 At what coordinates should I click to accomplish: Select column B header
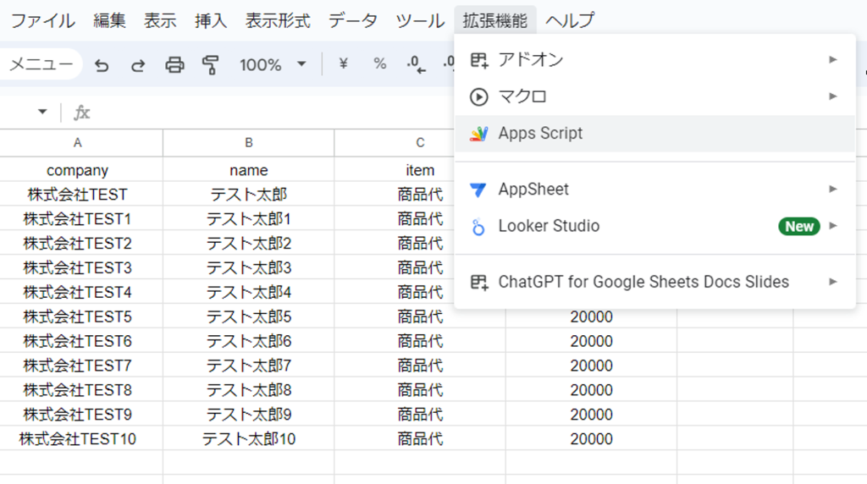(249, 143)
